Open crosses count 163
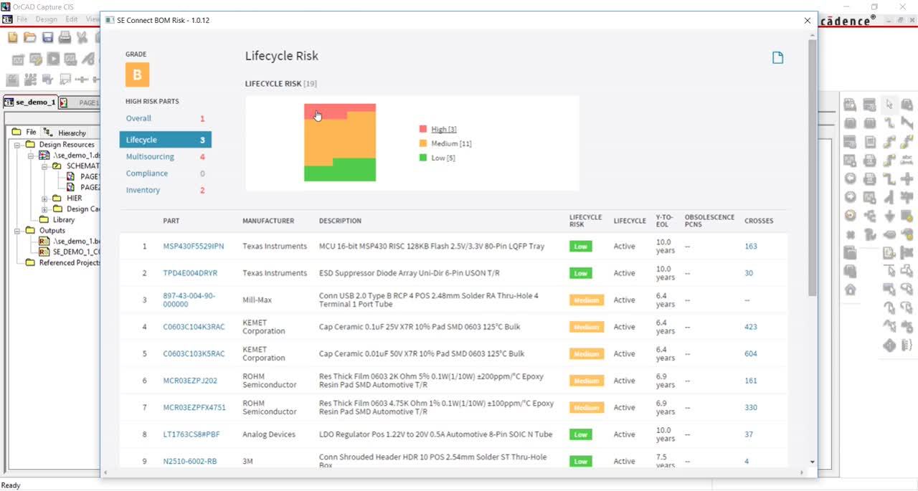 (751, 246)
